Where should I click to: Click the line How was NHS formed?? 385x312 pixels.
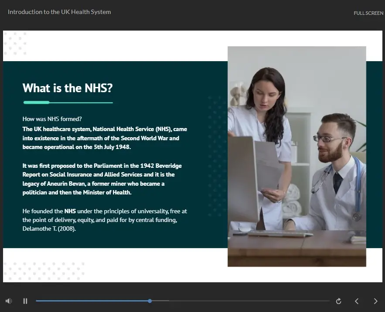52,119
